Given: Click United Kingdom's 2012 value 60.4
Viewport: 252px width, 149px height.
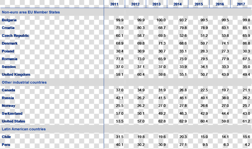Looking at the screenshot, I should tap(141, 74).
